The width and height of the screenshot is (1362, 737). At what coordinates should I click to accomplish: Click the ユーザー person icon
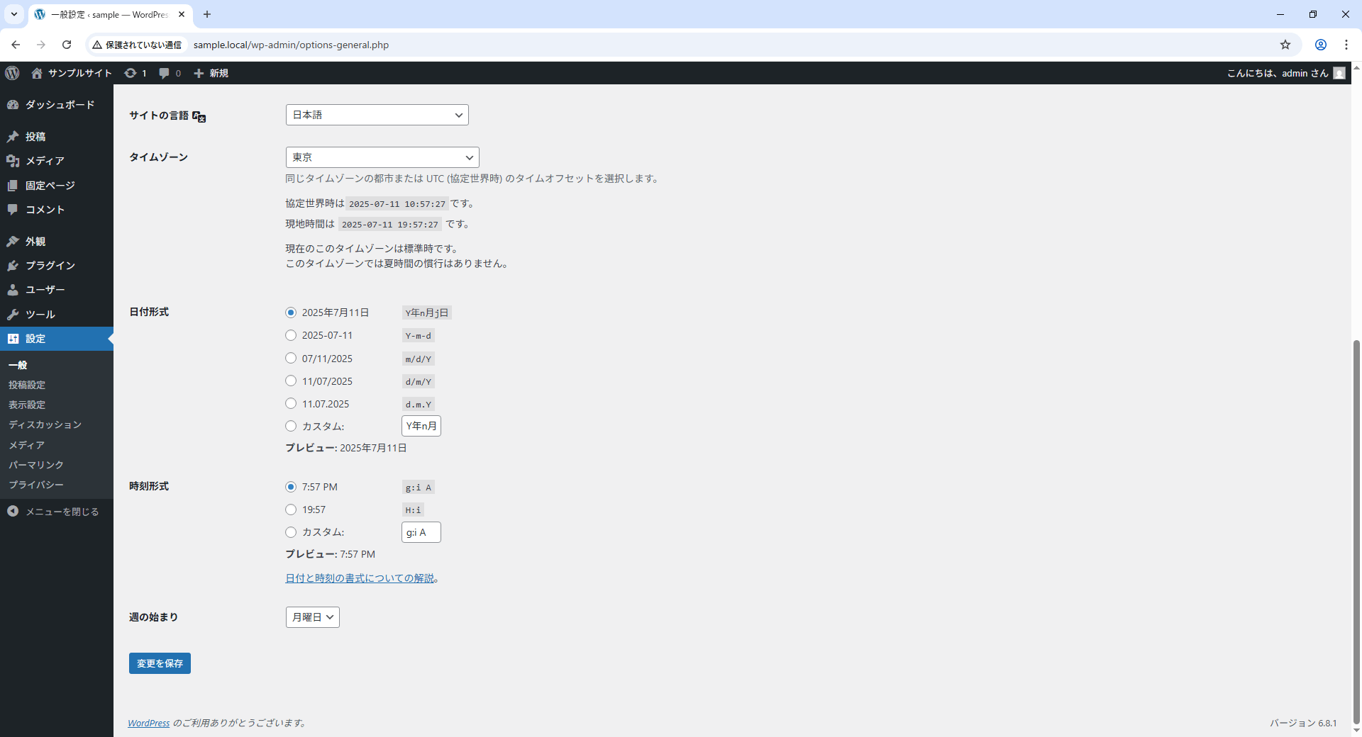(x=13, y=290)
